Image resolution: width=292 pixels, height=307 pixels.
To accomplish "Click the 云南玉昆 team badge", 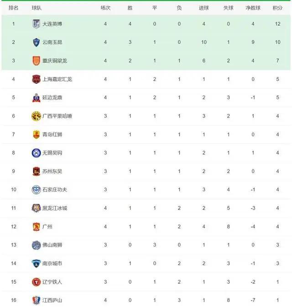I will (36, 42).
